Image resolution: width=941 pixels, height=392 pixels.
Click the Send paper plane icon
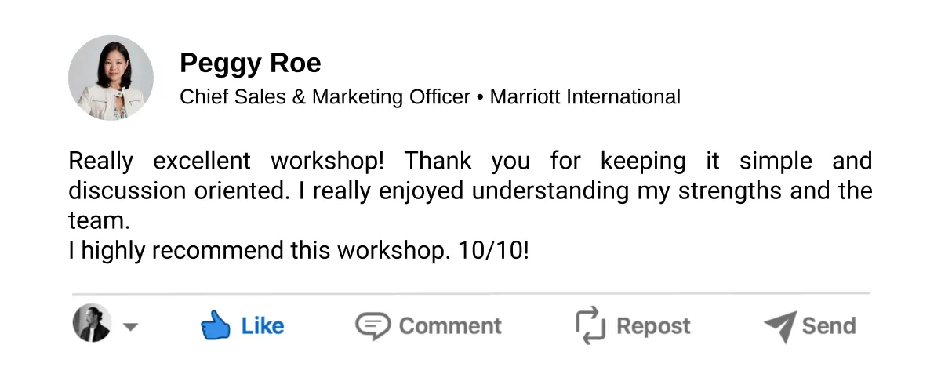779,326
